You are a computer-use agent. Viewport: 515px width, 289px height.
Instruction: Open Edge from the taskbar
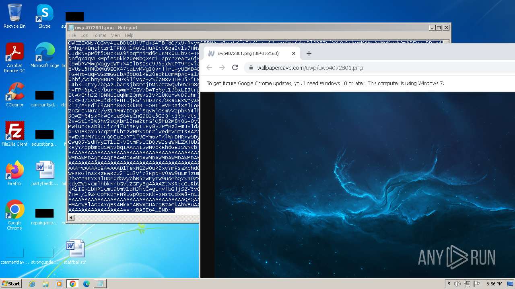pyautogui.click(x=87, y=284)
